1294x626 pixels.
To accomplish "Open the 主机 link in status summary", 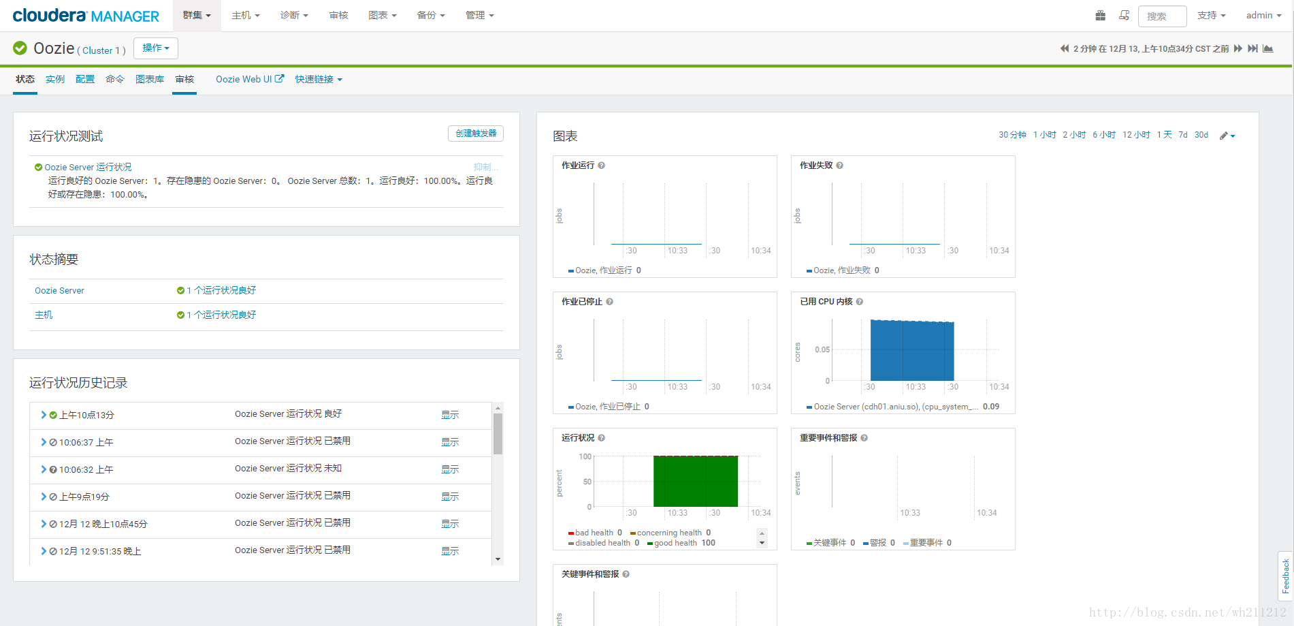I will click(44, 315).
